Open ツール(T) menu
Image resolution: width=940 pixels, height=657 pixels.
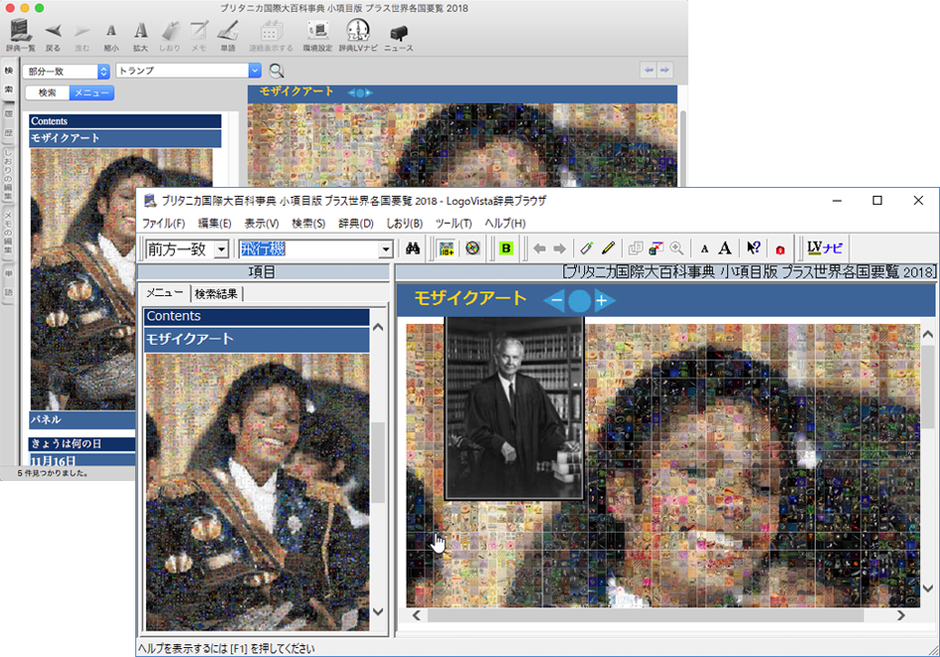454,224
